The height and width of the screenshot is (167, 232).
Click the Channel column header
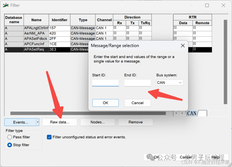coord(104,20)
